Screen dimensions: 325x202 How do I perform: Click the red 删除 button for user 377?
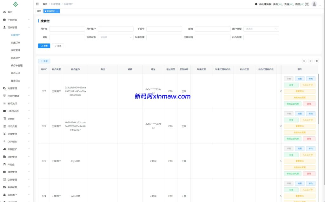[x=309, y=104]
